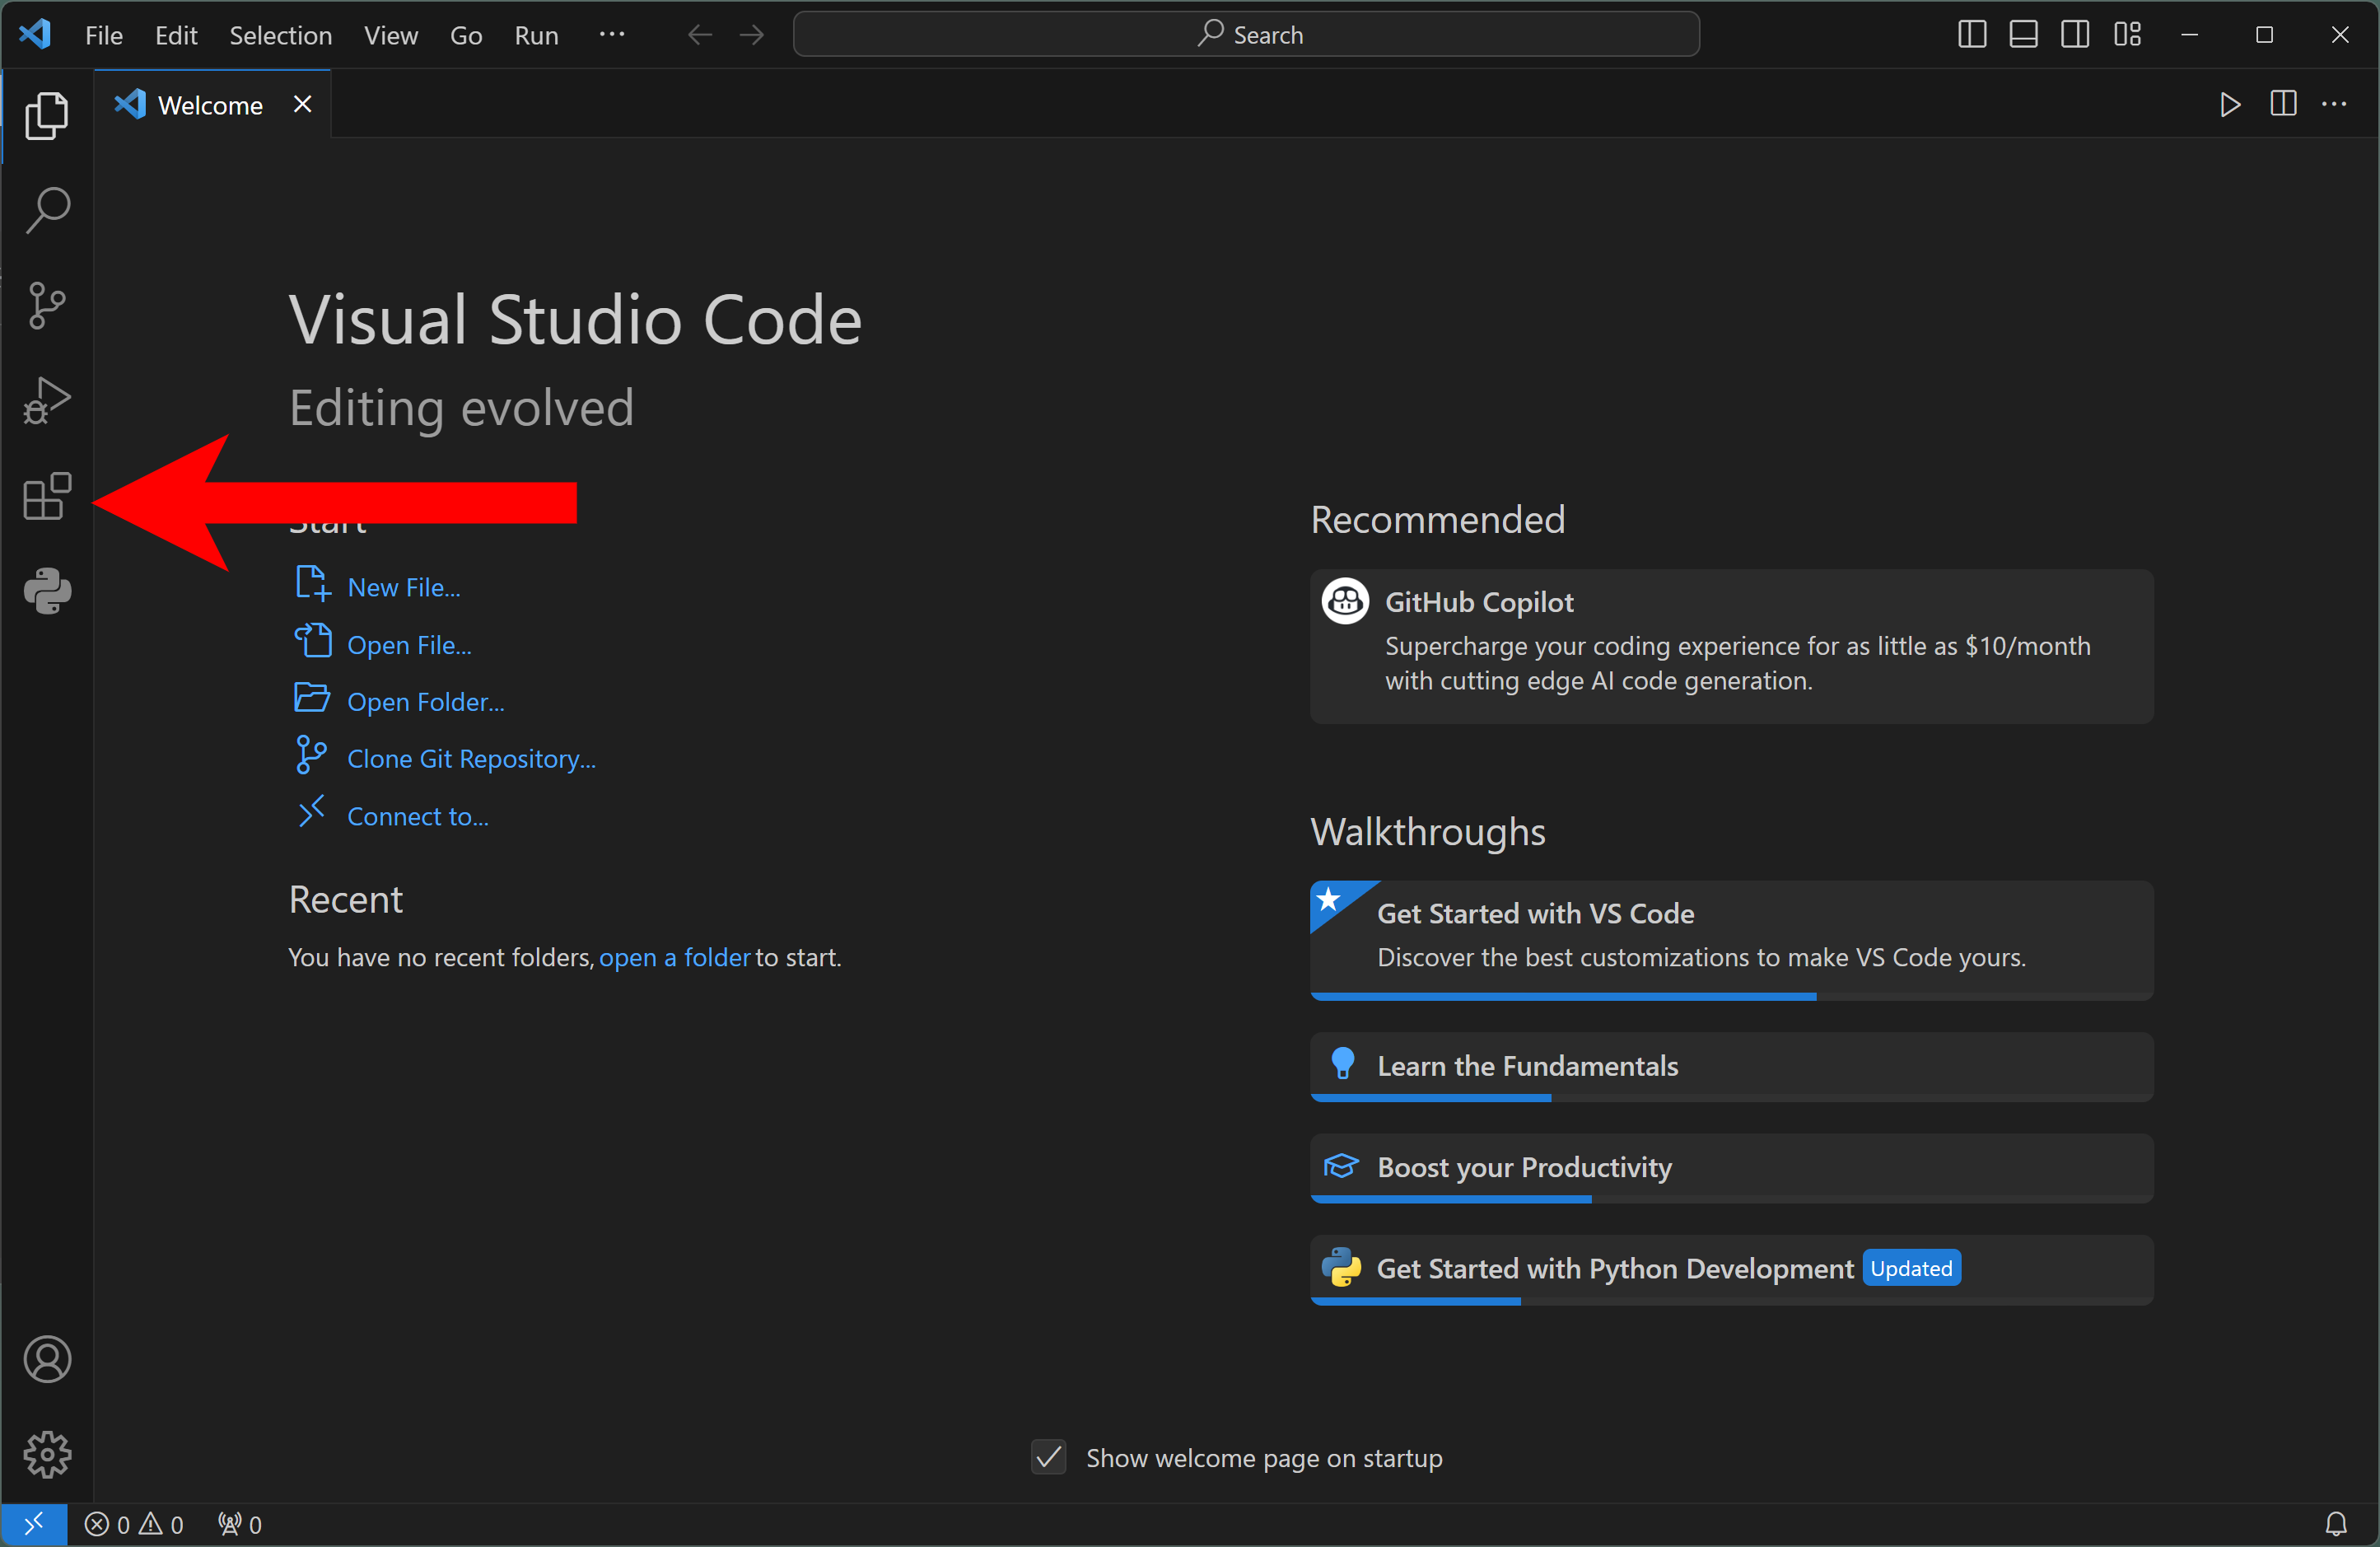This screenshot has height=1547, width=2380.
Task: Open the GitHub Copilot recommendation card
Action: click(1731, 646)
